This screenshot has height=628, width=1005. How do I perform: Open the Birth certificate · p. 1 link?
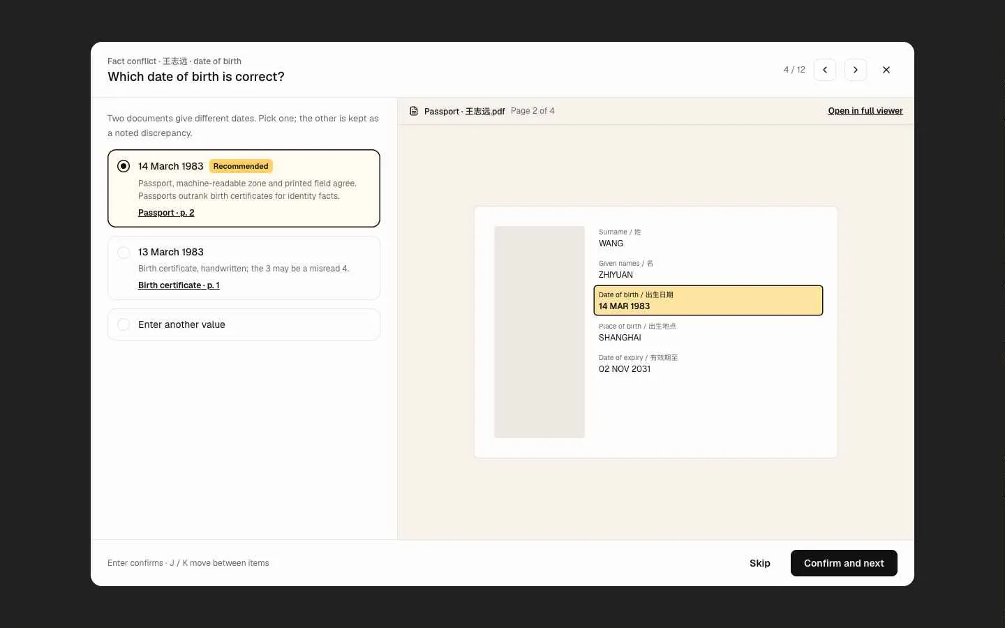(x=179, y=285)
